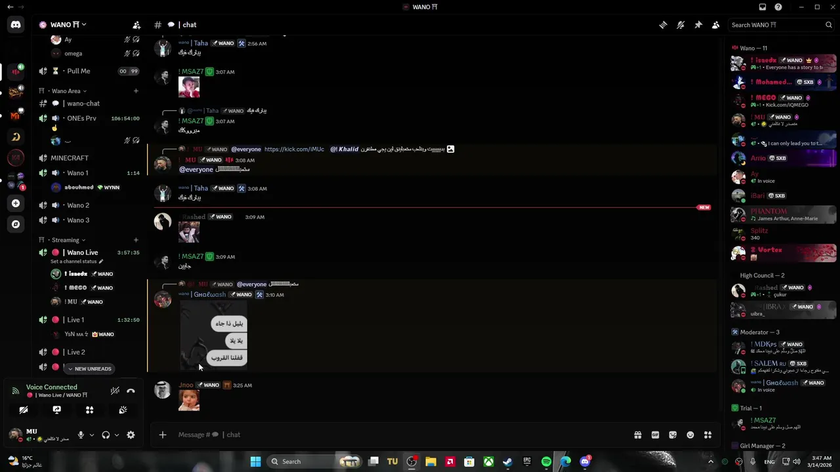This screenshot has height=472, width=840.
Task: Open member Splitz in member list
Action: pyautogui.click(x=784, y=233)
